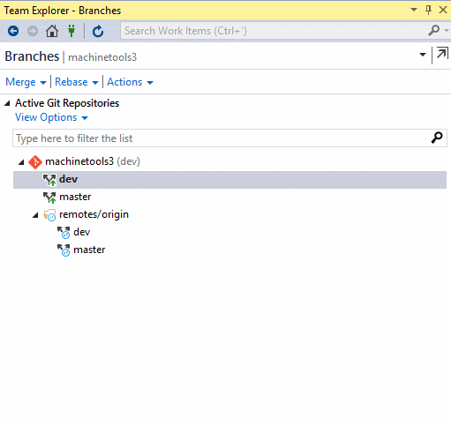
Task: Collapse the Active Git Repositories section
Action: pos(7,103)
